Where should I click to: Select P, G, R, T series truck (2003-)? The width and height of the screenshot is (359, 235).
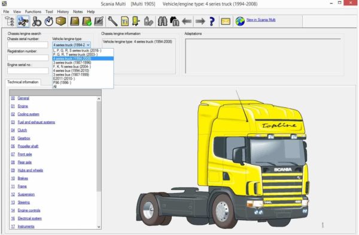click(x=83, y=55)
